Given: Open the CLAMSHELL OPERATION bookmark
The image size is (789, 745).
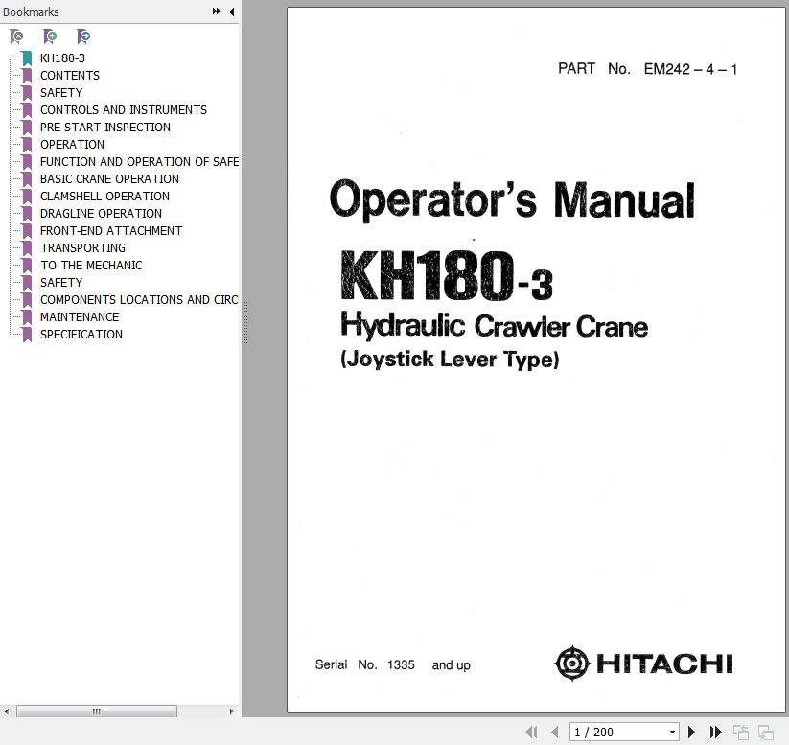Looking at the screenshot, I should 104,197.
